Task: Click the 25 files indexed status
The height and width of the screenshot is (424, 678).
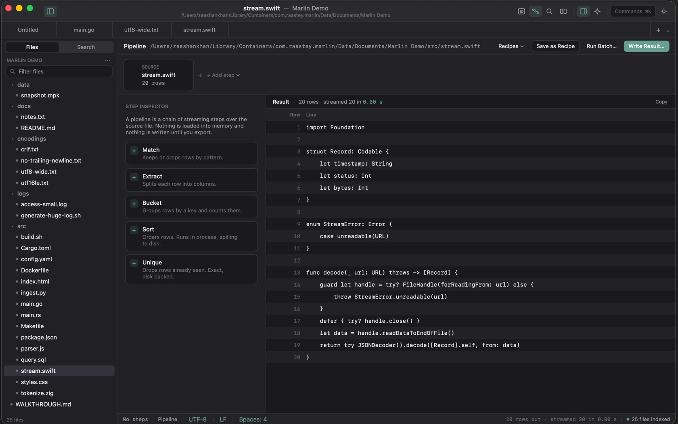Action: pyautogui.click(x=648, y=419)
